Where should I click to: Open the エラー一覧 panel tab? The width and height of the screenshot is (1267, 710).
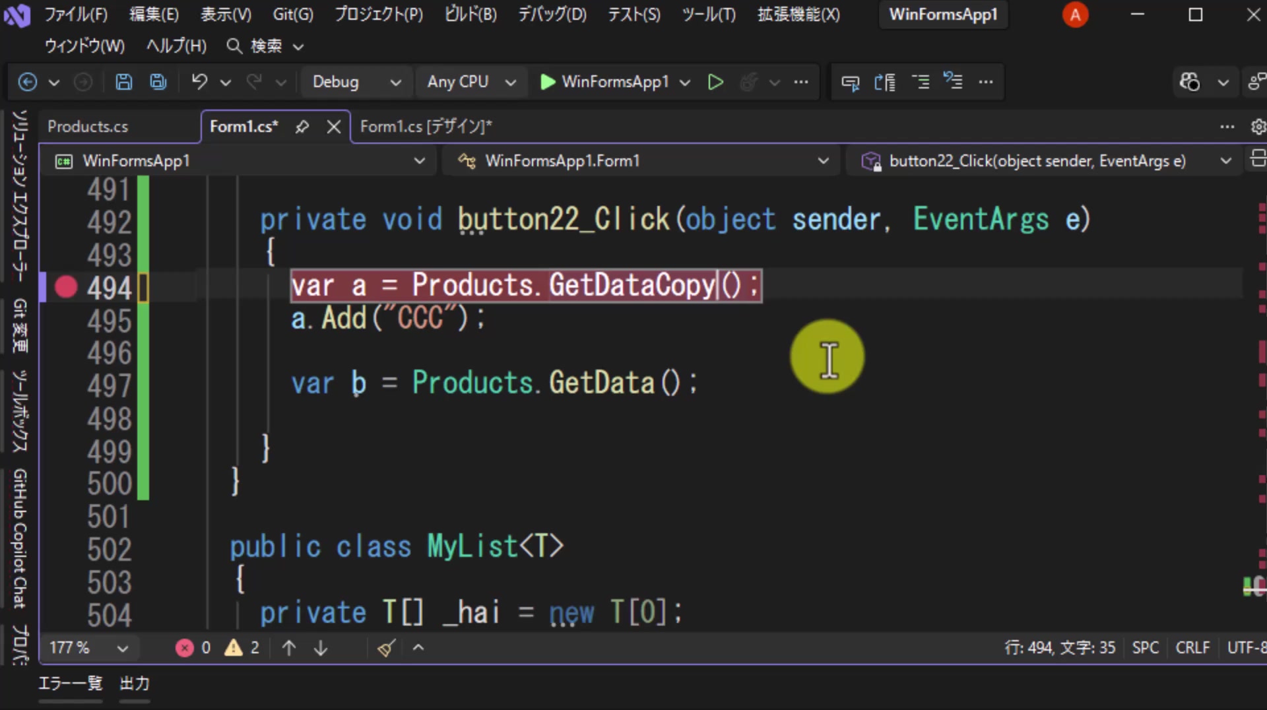coord(71,684)
